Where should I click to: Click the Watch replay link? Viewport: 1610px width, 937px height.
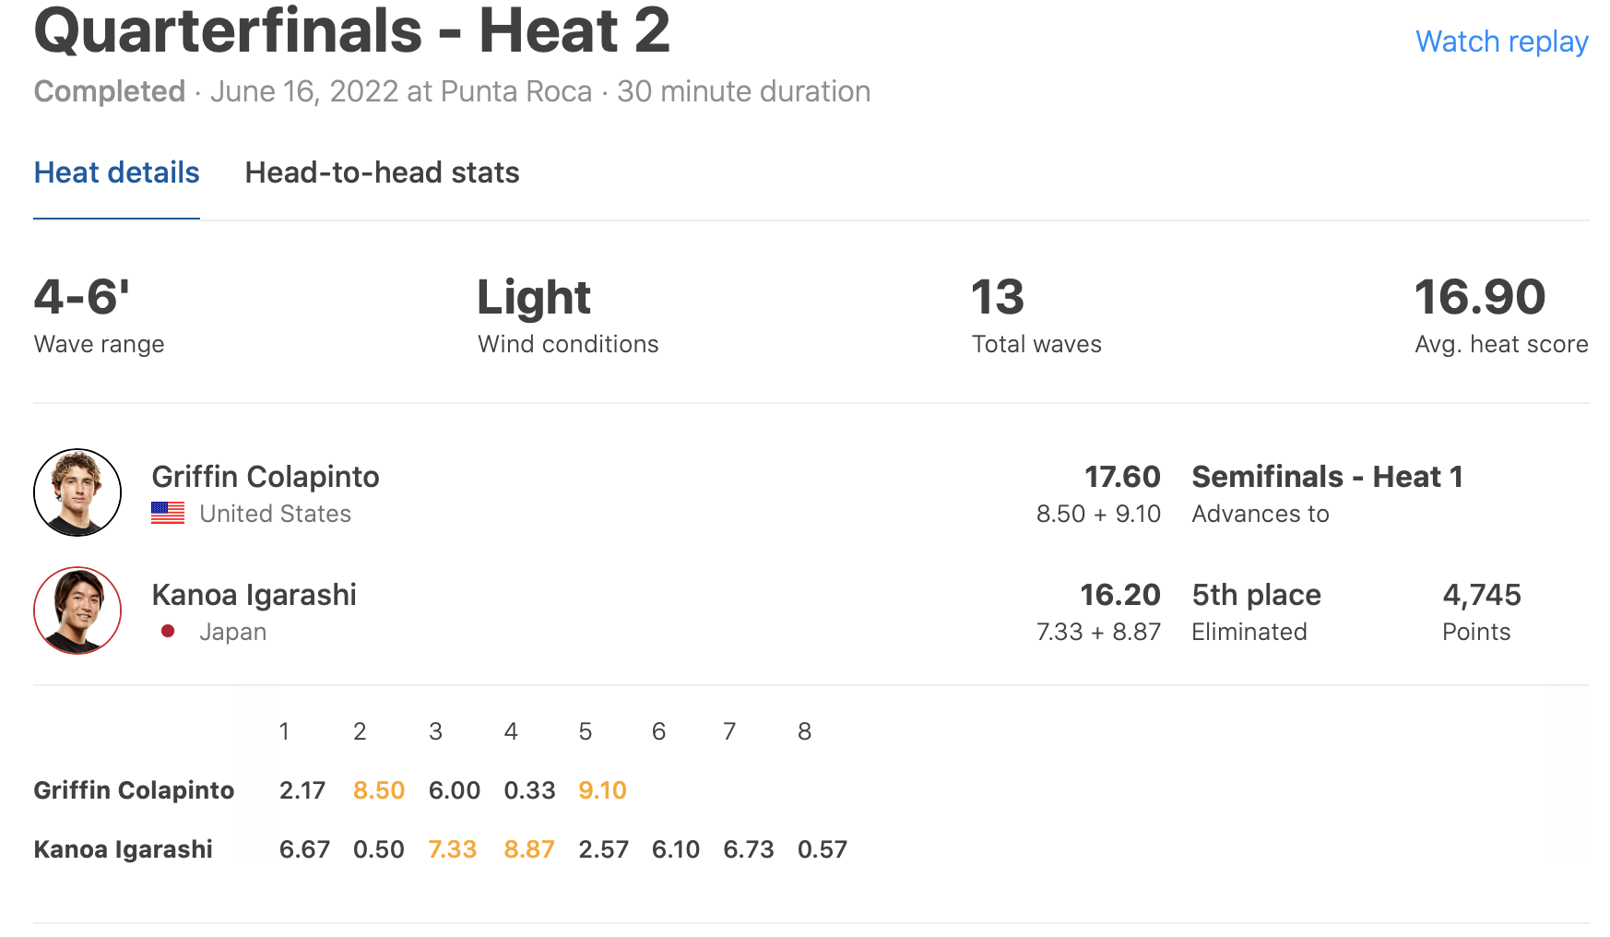coord(1501,42)
